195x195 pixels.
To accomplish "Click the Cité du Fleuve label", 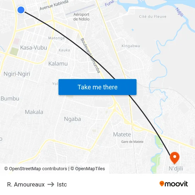I will click(x=152, y=17).
